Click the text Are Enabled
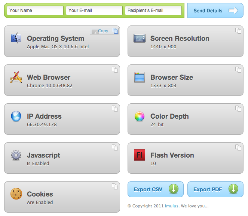 (x=40, y=203)
